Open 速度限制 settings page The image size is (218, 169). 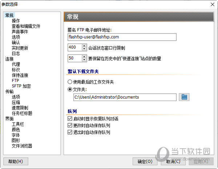pyautogui.click(x=19, y=108)
